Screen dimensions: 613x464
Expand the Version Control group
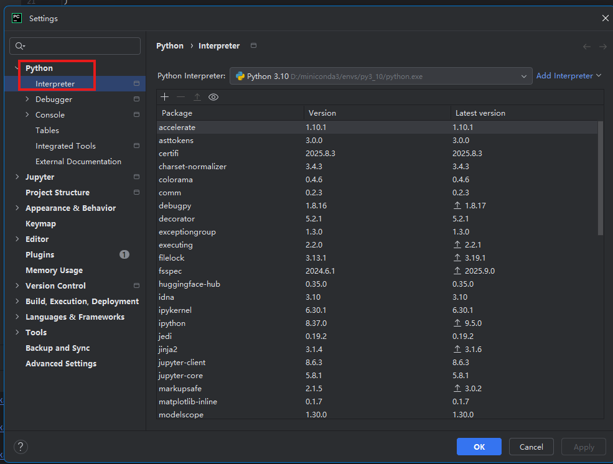point(17,285)
